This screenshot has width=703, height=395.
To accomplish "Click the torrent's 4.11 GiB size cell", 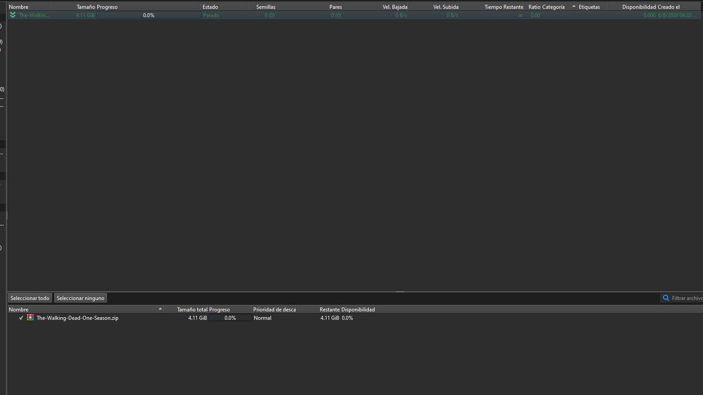I will click(86, 15).
